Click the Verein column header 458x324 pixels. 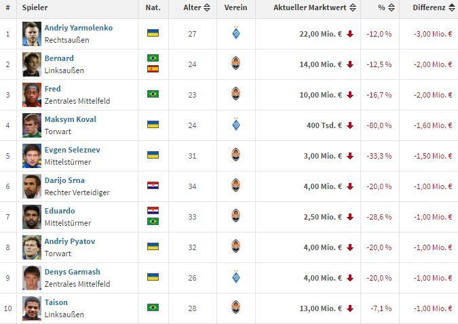[235, 8]
